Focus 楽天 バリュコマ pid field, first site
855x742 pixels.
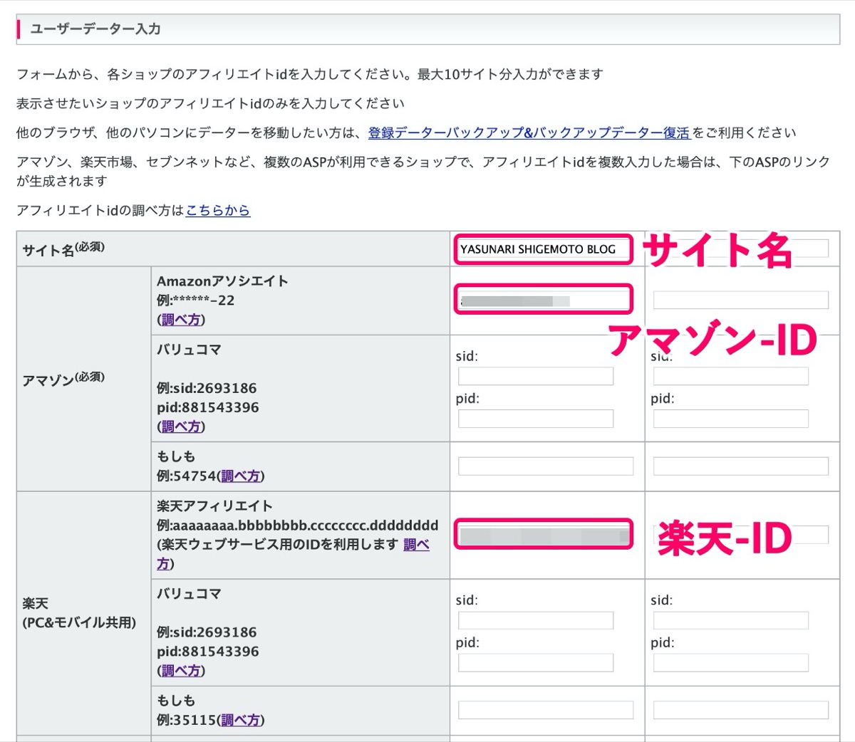(x=536, y=663)
